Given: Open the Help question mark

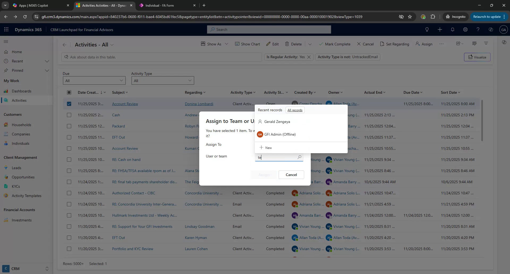Looking at the screenshot, I should click(x=478, y=29).
